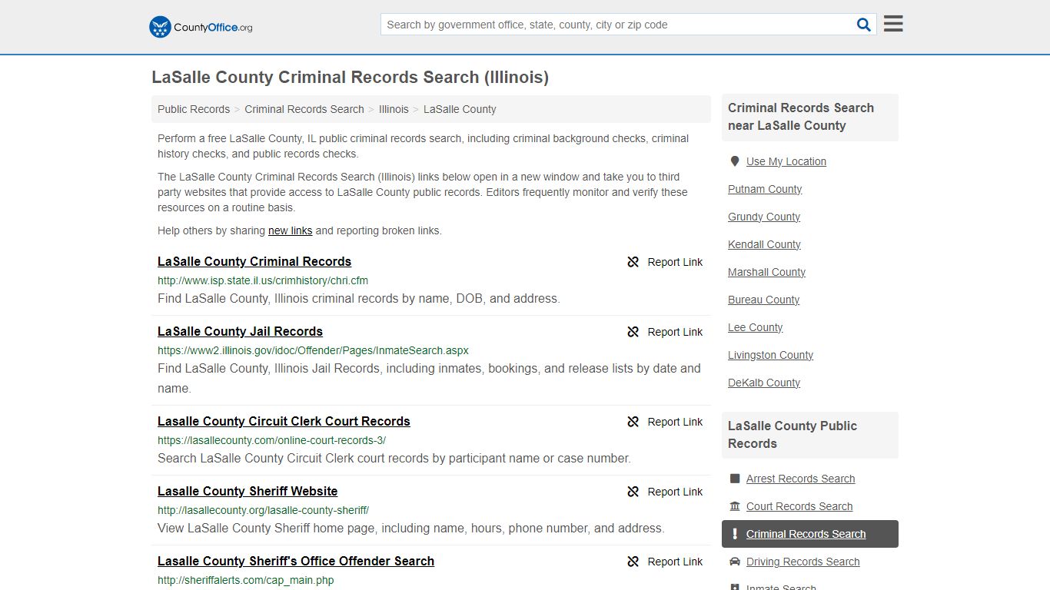
Task: Open Driving Records Search sidebar item
Action: [802, 562]
